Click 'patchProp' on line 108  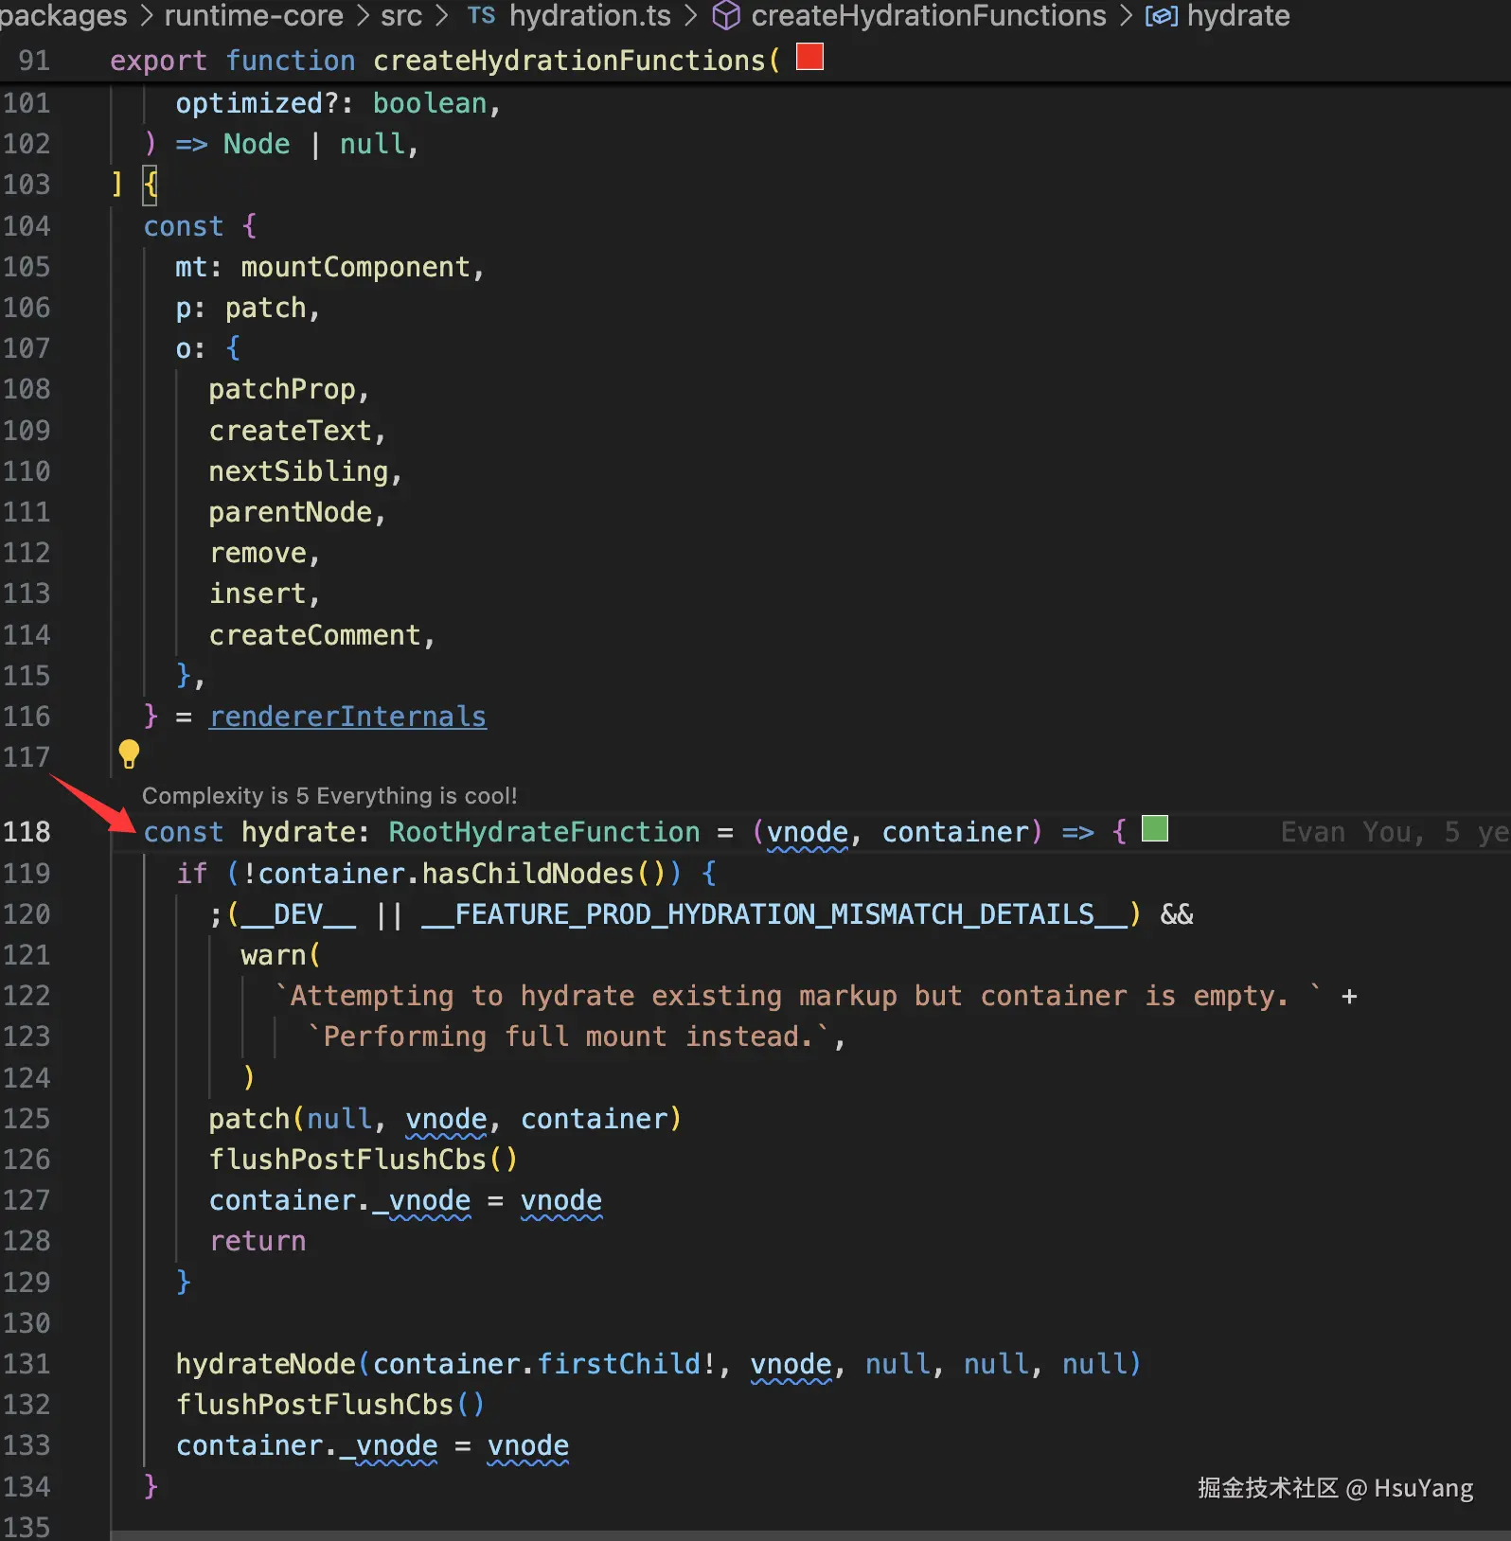click(x=282, y=389)
